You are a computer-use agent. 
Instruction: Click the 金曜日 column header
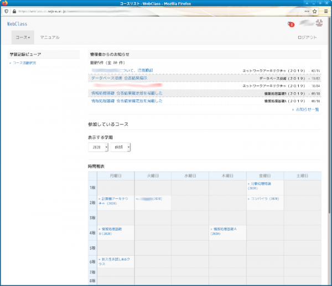pyautogui.click(x=265, y=176)
